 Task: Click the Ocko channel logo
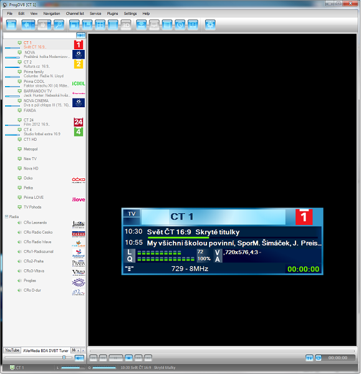pyautogui.click(x=79, y=180)
